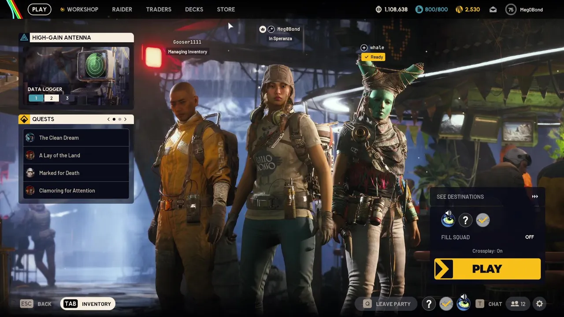The image size is (564, 317).
Task: Click bottom-bar eye avatar with speaker
Action: coord(464,304)
